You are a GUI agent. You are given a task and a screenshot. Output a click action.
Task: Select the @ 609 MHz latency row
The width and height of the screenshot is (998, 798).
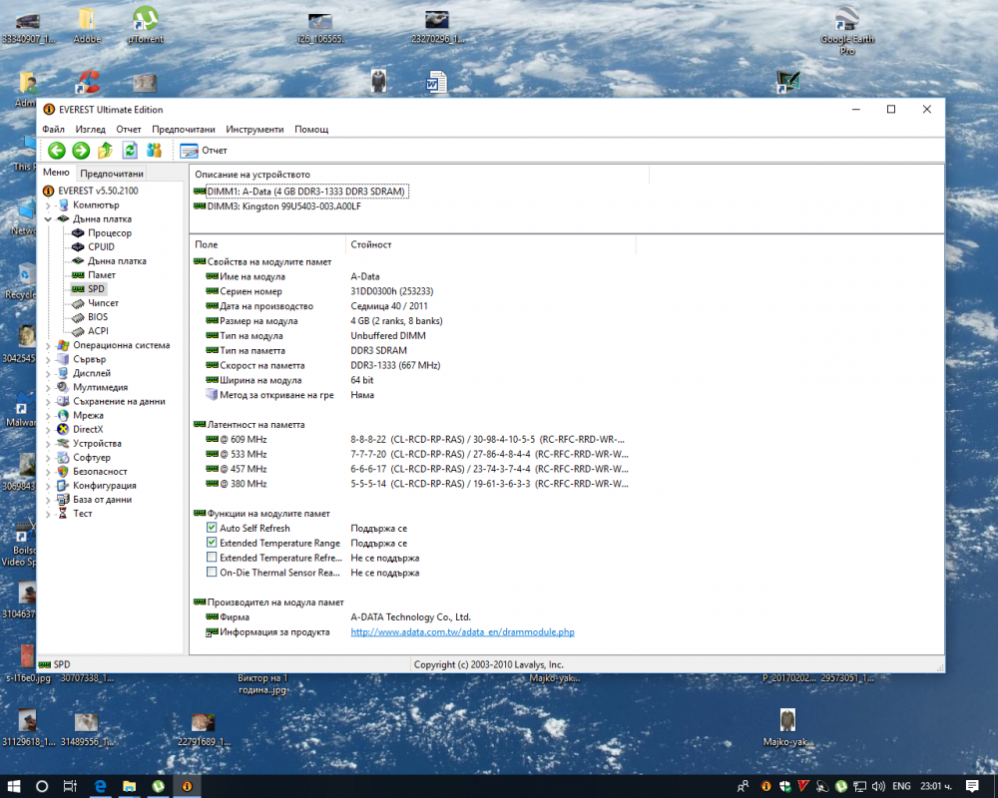414,440
